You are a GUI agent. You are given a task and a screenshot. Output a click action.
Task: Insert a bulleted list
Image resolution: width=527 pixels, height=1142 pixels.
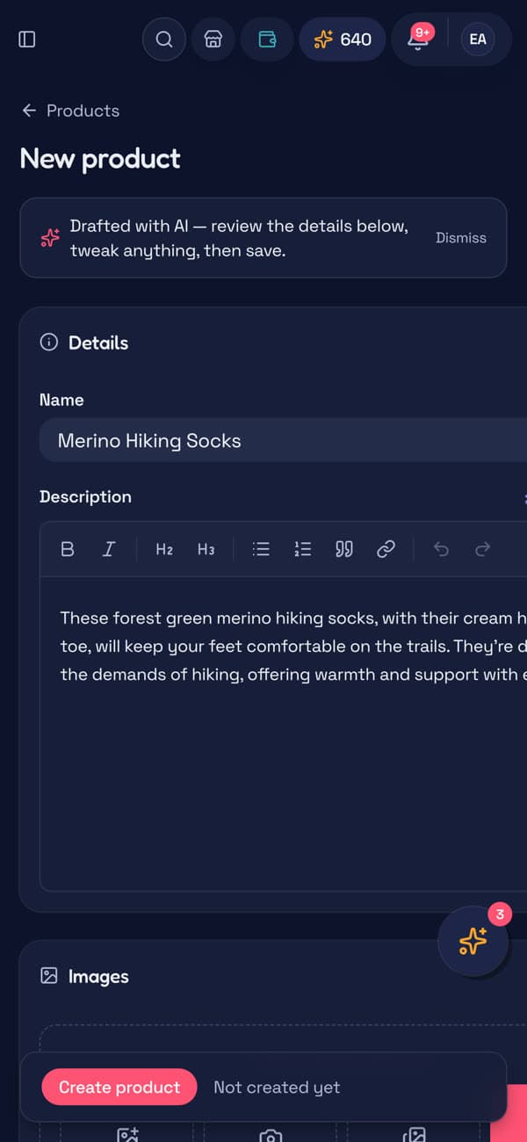tap(261, 549)
